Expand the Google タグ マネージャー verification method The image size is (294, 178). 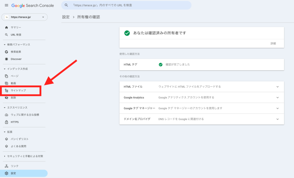coord(278,108)
